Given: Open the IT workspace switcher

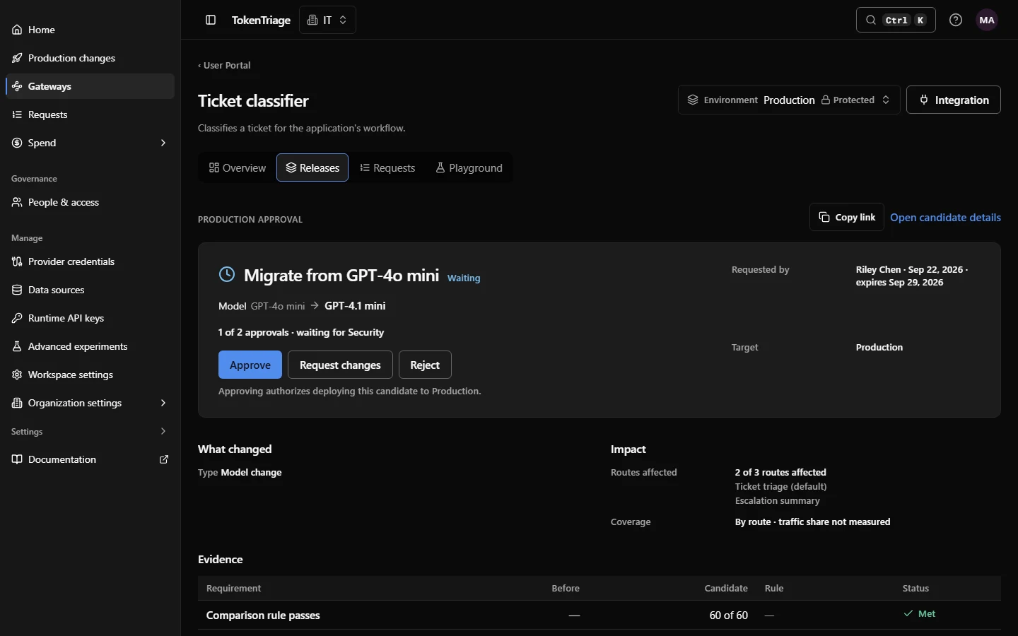Looking at the screenshot, I should [x=327, y=20].
